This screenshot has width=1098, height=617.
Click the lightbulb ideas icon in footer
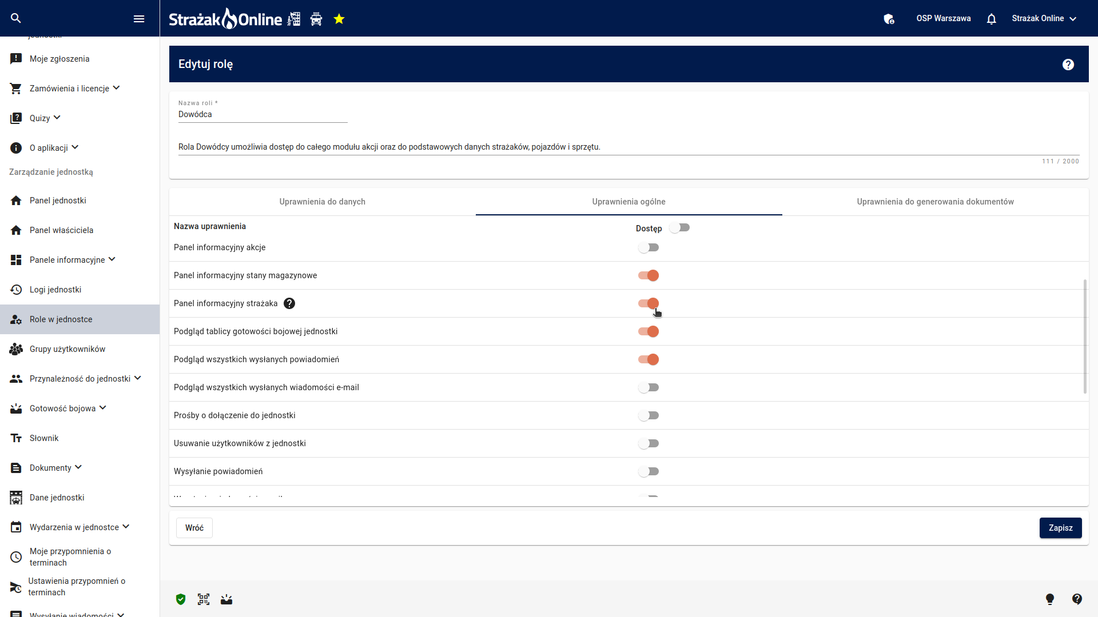1050,599
